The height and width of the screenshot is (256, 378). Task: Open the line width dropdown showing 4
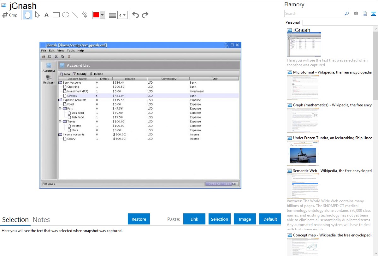[x=122, y=15]
